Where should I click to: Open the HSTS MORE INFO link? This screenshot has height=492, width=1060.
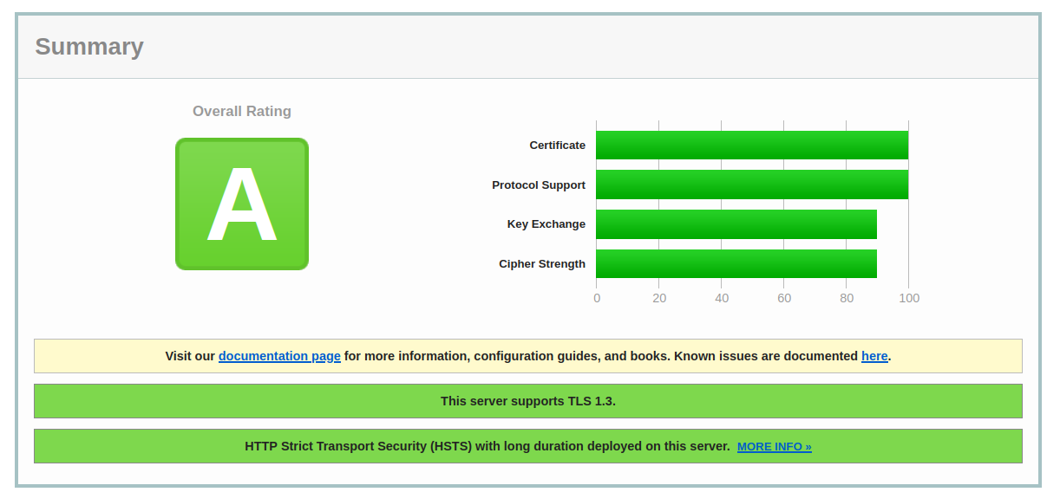[x=775, y=447]
